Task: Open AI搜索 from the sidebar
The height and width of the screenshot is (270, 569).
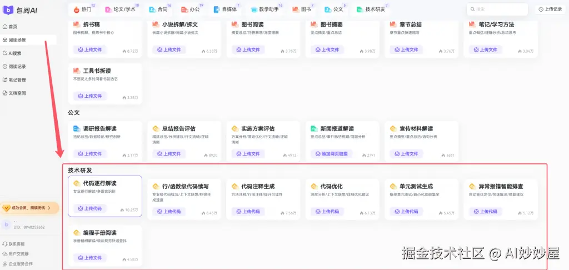Action: [12, 53]
